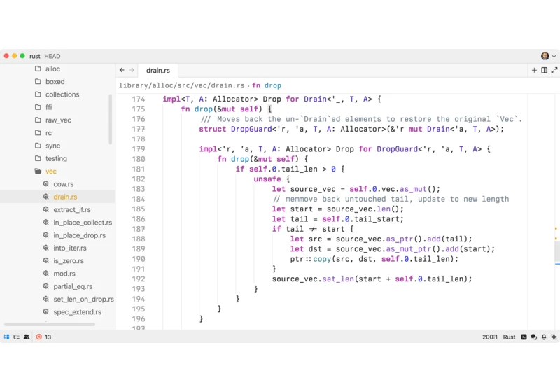This screenshot has height=392, width=560.
Task: Click cursor position 200:1 in status bar
Action: coord(489,337)
